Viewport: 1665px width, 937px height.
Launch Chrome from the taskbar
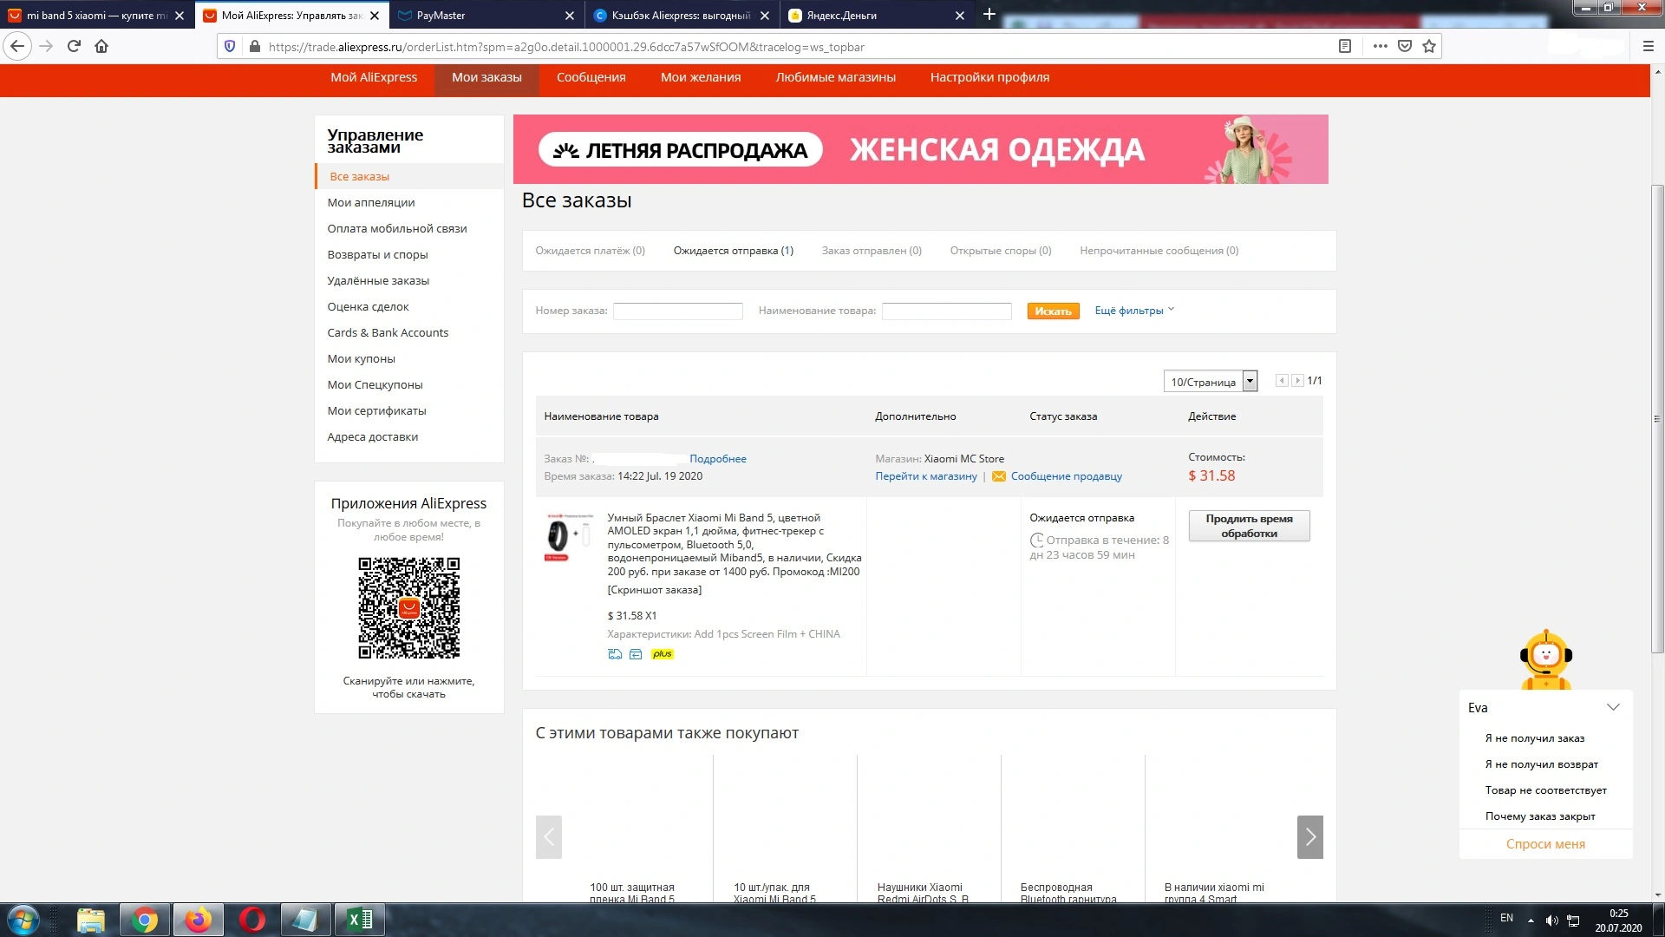145,920
